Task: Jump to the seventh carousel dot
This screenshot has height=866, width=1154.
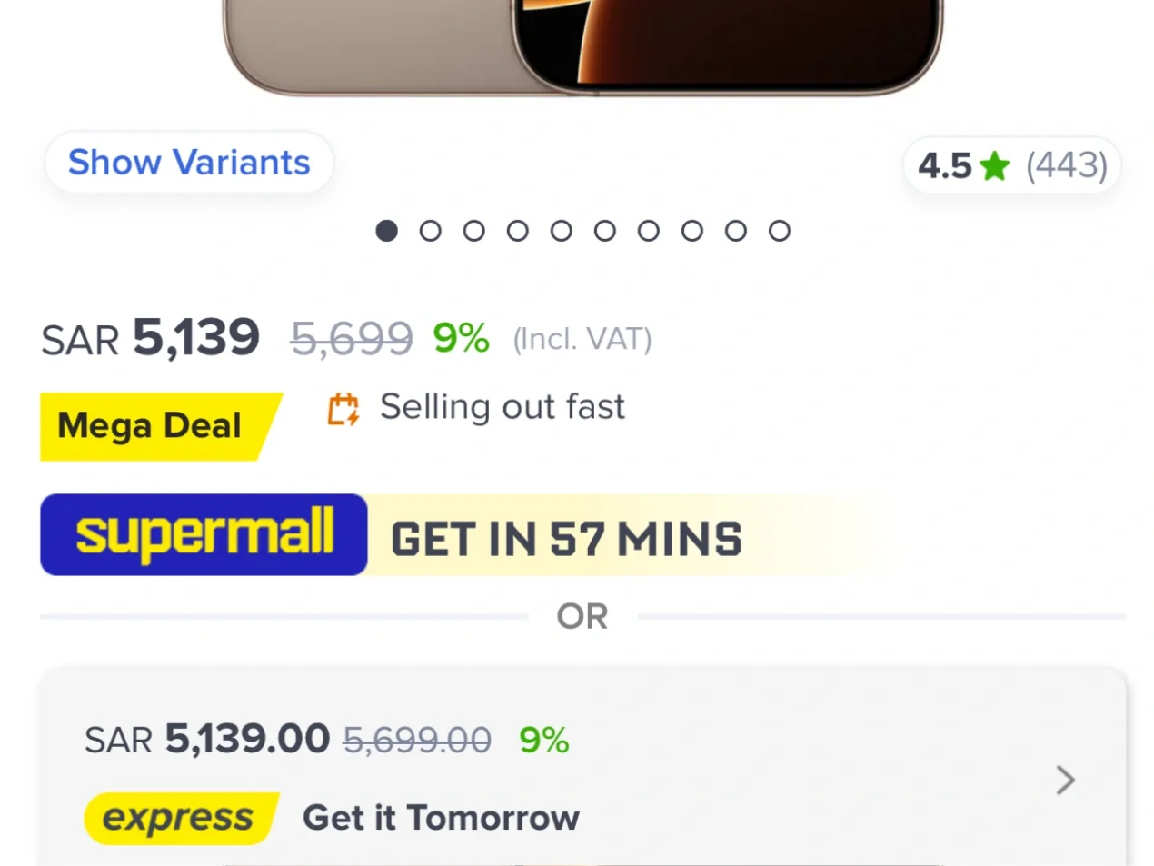Action: pyautogui.click(x=648, y=231)
